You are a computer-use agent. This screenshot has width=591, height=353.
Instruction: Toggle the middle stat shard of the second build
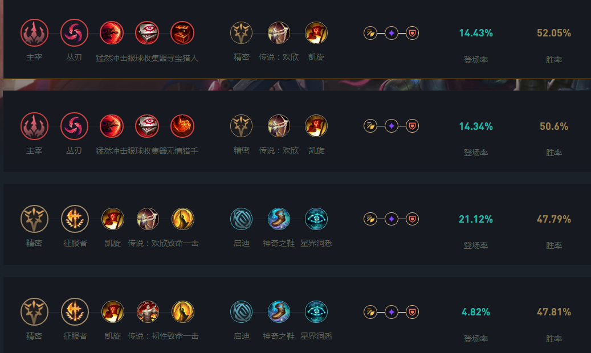click(x=392, y=125)
